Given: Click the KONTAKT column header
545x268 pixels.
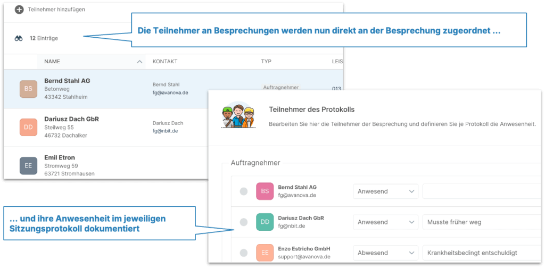Looking at the screenshot, I should 165,62.
